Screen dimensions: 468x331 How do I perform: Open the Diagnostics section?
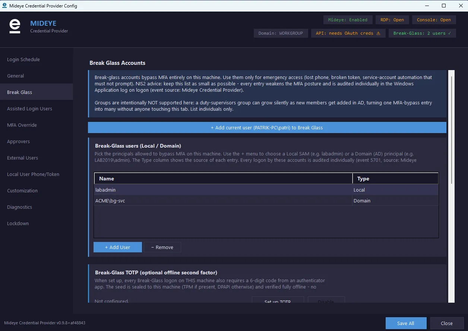point(37,207)
